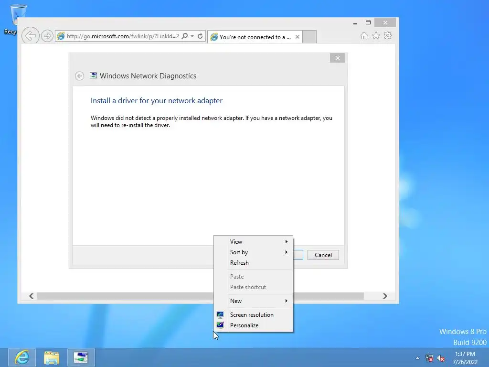Click the Screen resolution monitor icon
489x367 pixels.
click(220, 314)
